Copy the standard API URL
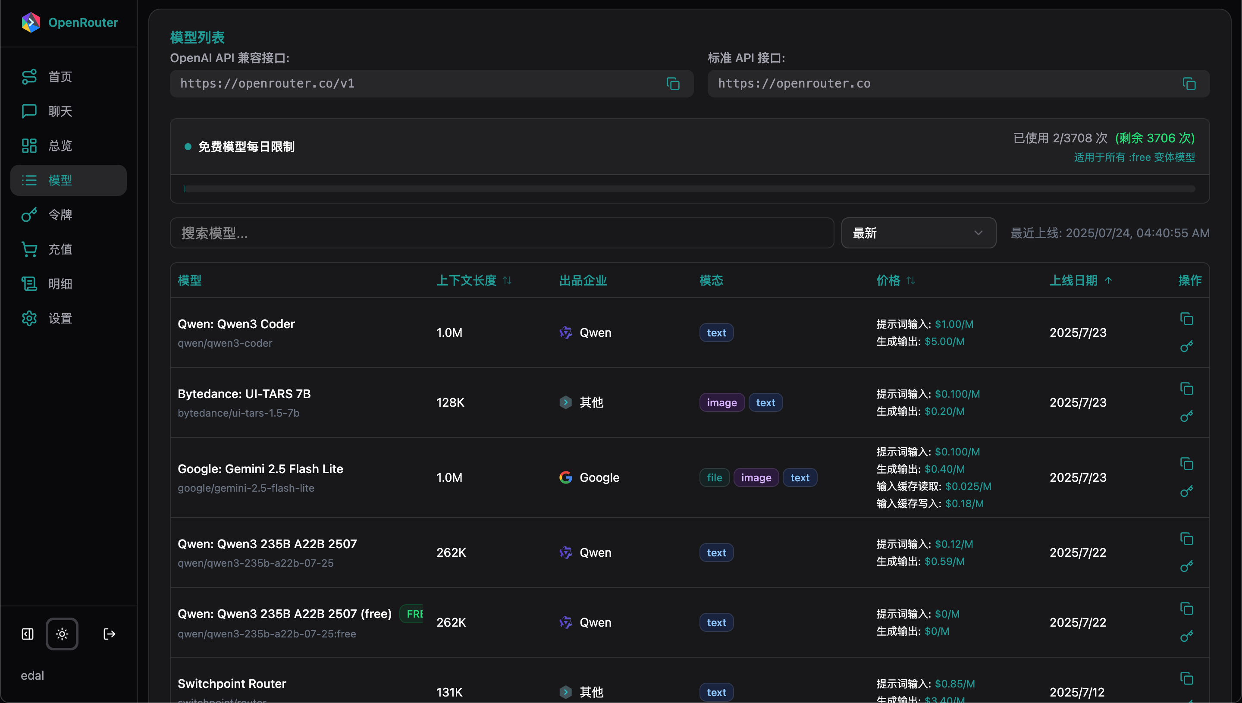The image size is (1242, 703). tap(1189, 84)
